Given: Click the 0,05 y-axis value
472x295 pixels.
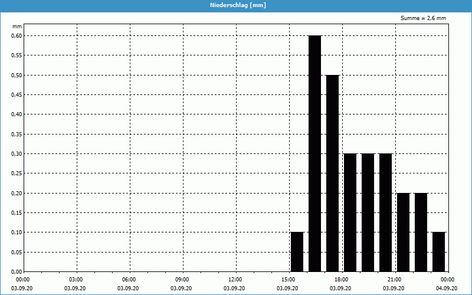Looking at the screenshot, I should tap(17, 253).
